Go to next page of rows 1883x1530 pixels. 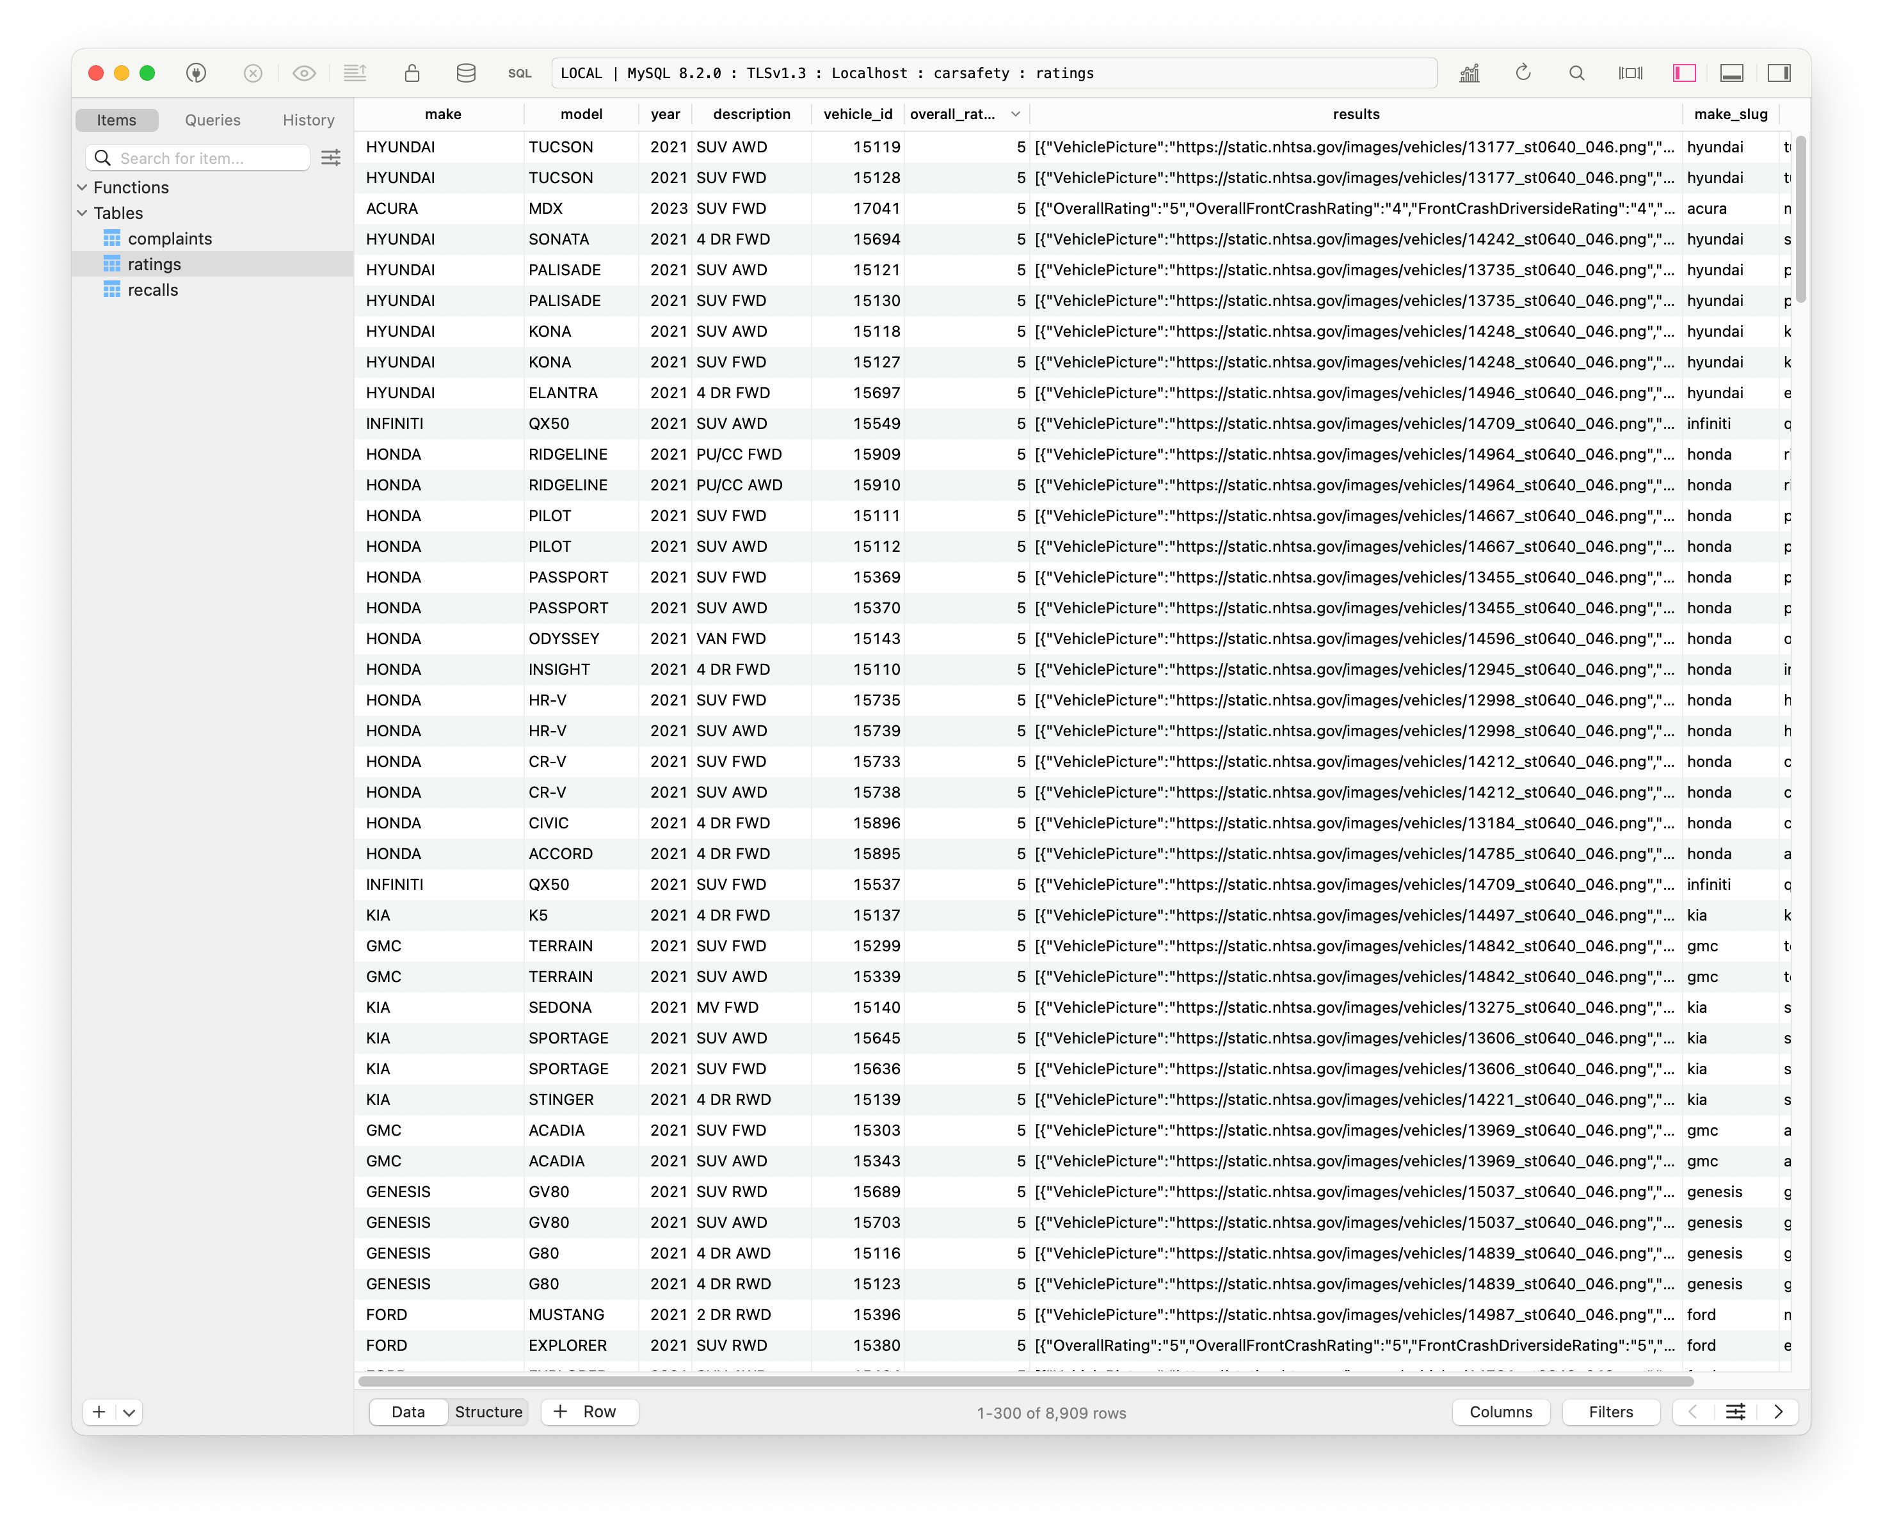1778,1412
